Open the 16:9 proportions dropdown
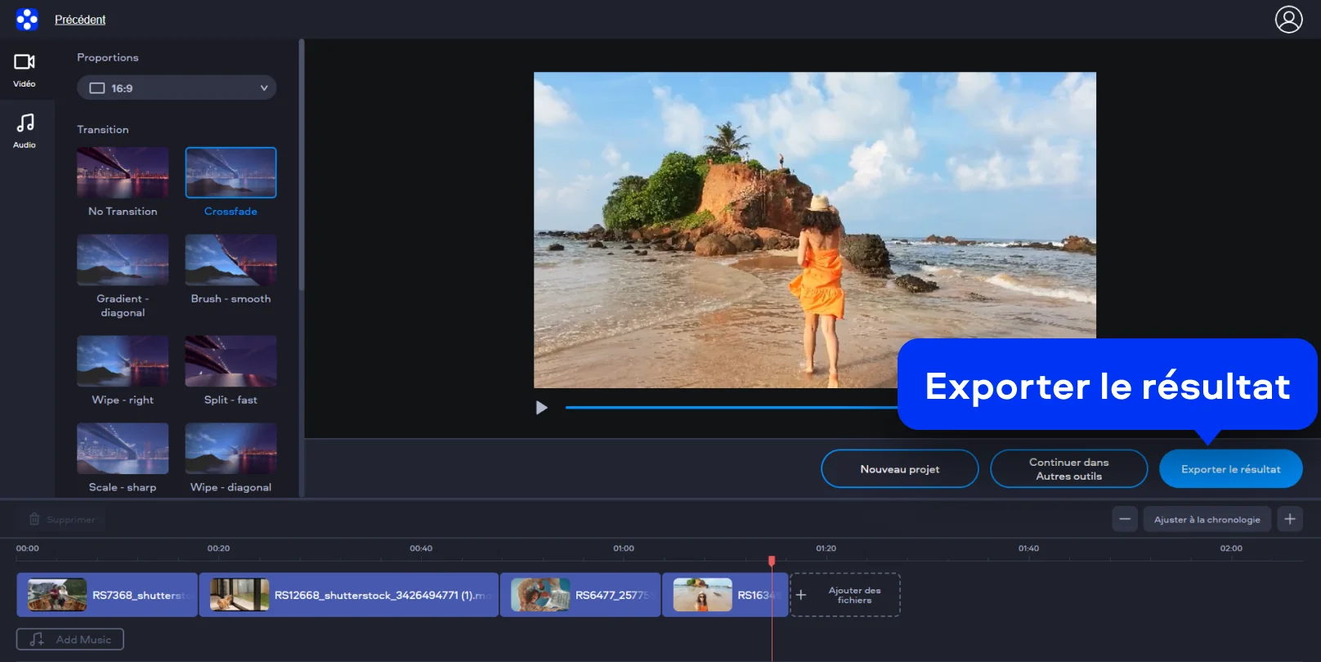Image resolution: width=1321 pixels, height=662 pixels. tap(177, 88)
